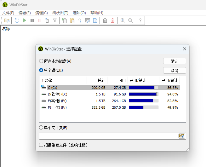Click the 264.1 GB free value
This screenshot has height=167, width=206.
point(119,101)
